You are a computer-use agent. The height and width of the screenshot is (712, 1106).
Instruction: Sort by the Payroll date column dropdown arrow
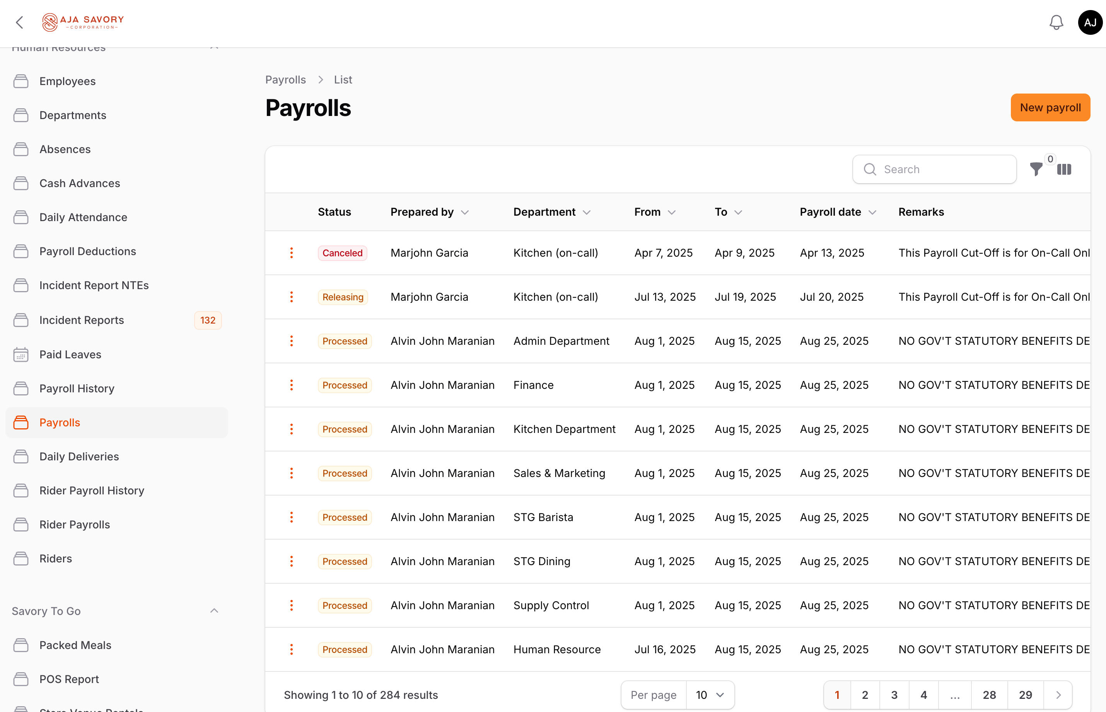point(873,212)
